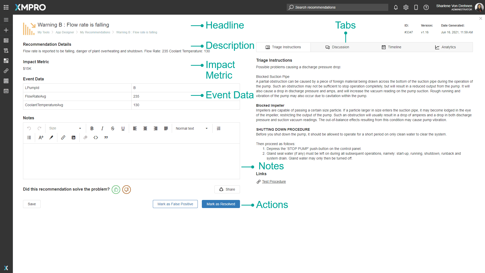Open the Test Procedure link
The image size is (485, 273).
pyautogui.click(x=274, y=181)
